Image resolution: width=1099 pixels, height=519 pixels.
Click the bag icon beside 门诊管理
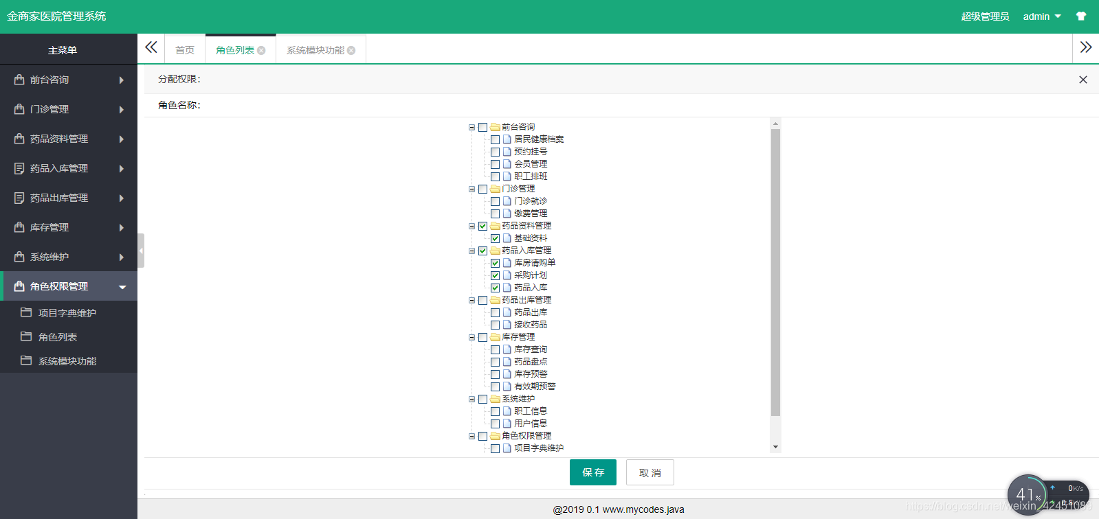19,109
